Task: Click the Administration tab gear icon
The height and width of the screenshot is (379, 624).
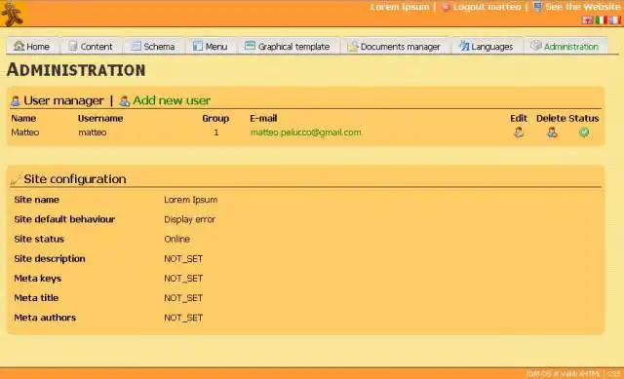Action: 536,46
